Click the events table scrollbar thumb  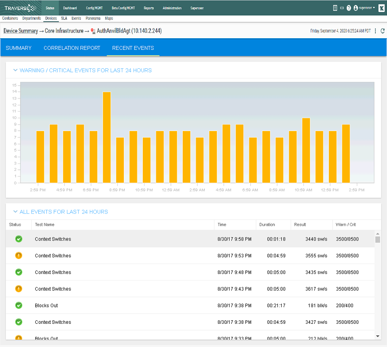378,240
